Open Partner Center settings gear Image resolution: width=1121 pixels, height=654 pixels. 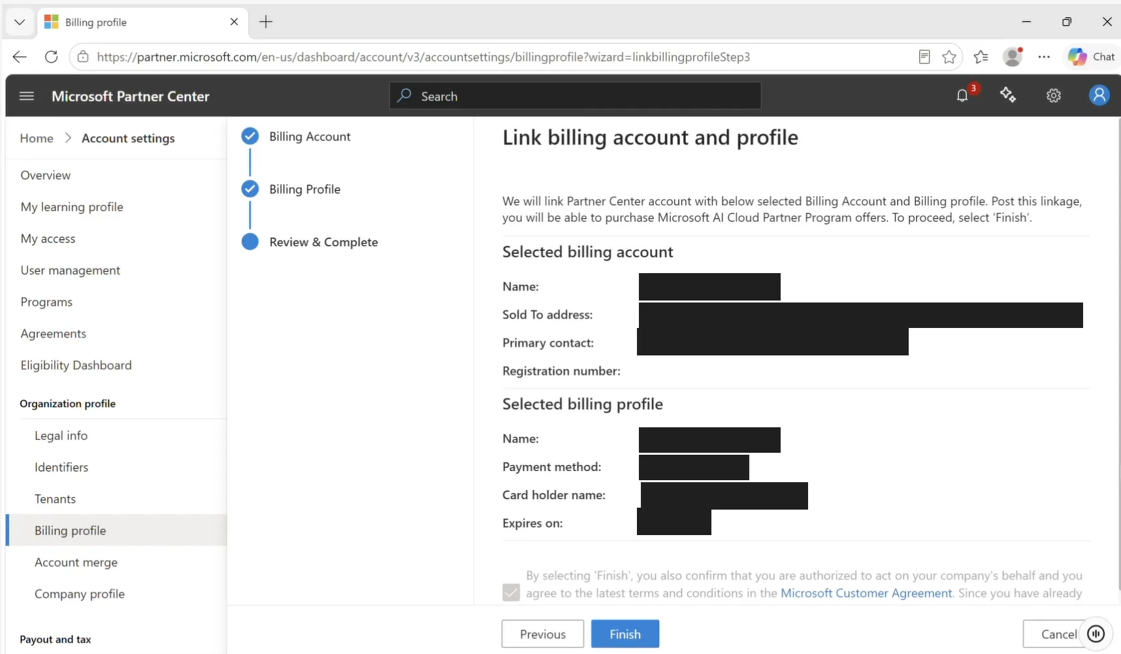click(x=1054, y=96)
